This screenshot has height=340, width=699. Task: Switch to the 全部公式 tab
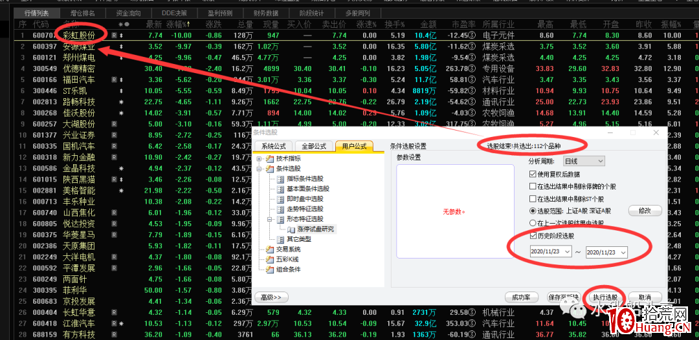314,146
